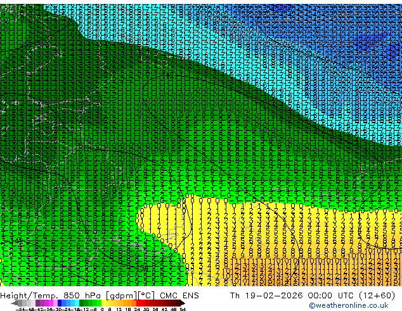Pick the dark blue legend swatch at -30

[60, 303]
